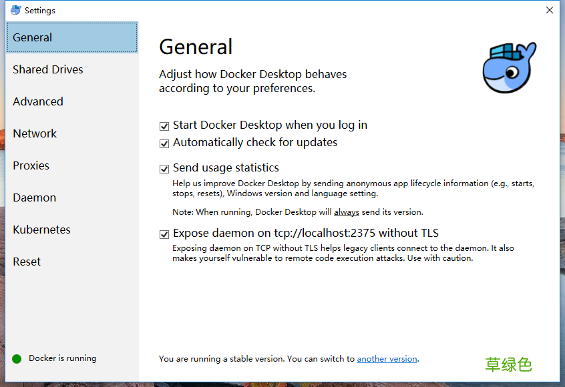Image resolution: width=565 pixels, height=387 pixels.
Task: Open the Daemon settings section
Action: click(x=33, y=198)
